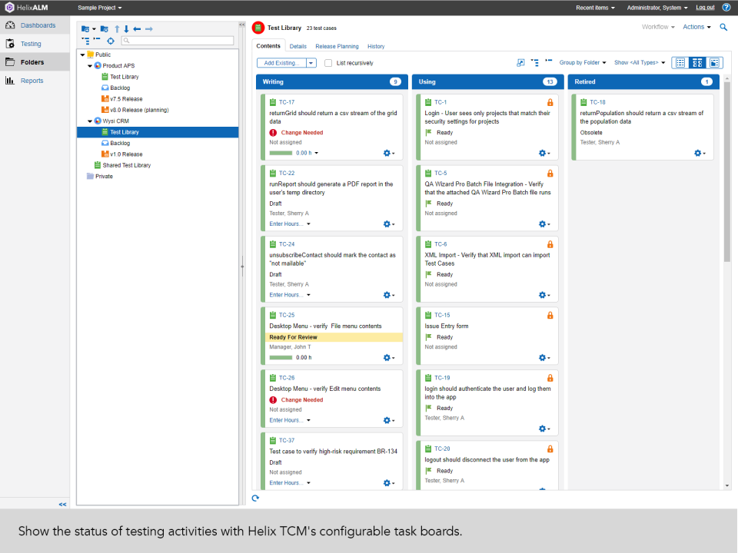Open the Show All Types dropdown
The image size is (738, 553).
640,62
